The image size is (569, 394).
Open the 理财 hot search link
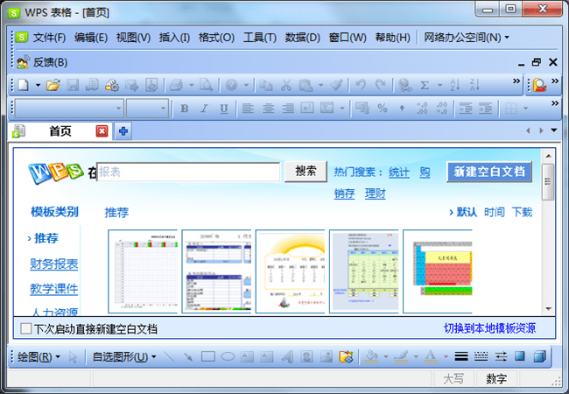pyautogui.click(x=376, y=193)
